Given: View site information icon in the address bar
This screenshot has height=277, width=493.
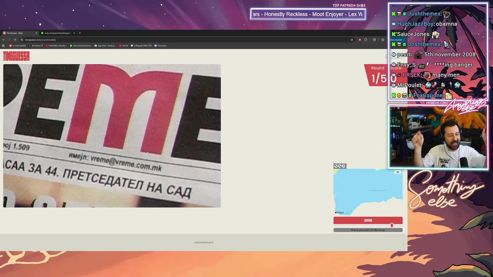Looking at the screenshot, I should [22, 40].
